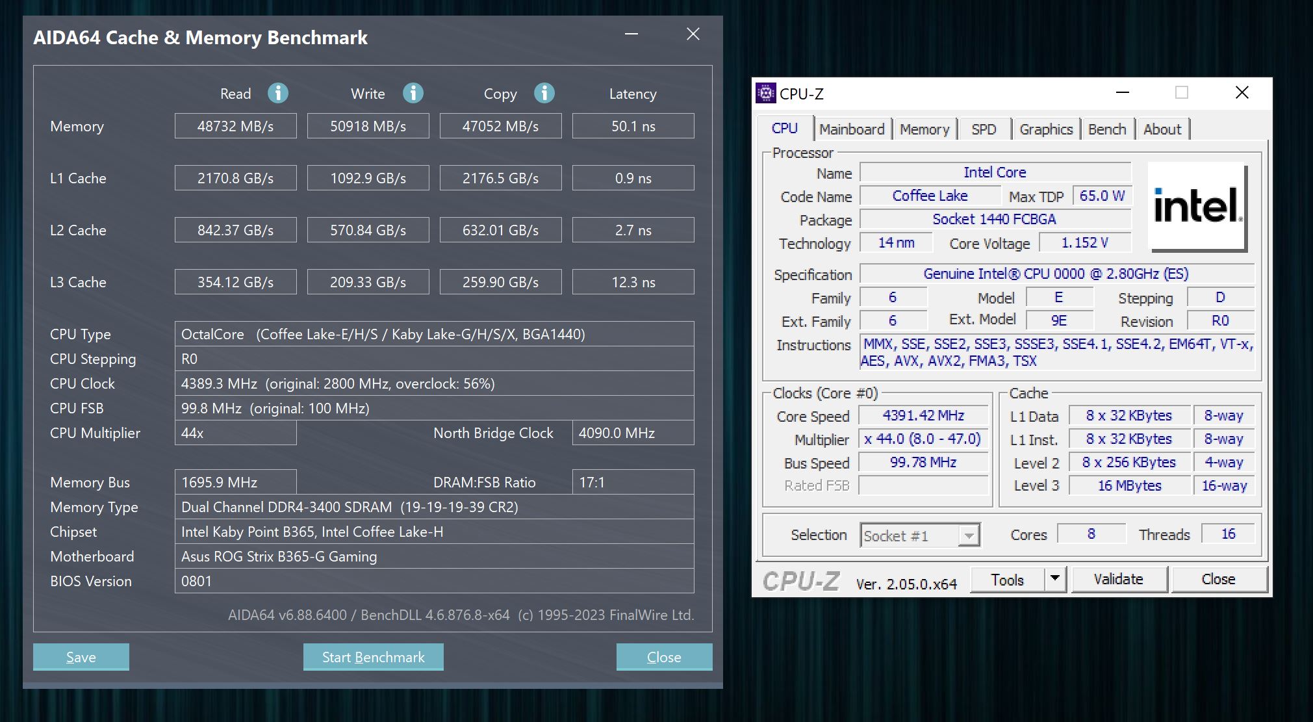Screen dimensions: 1313x722
Task: Minimize the CPU-Z window
Action: coord(1123,93)
